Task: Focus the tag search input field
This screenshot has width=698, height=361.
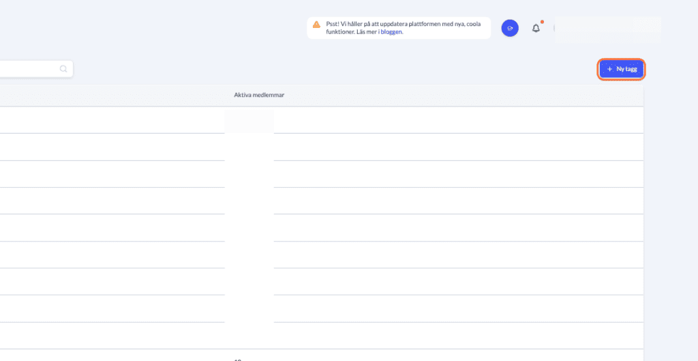Action: coord(27,69)
